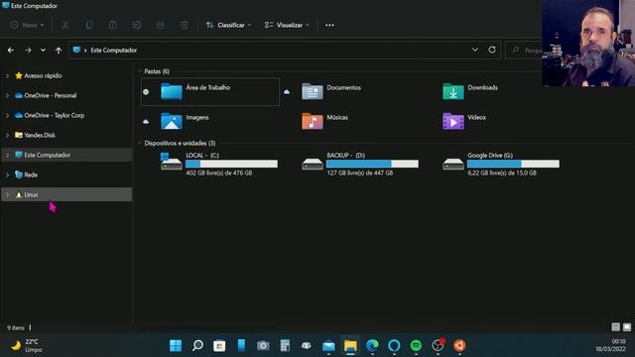This screenshot has height=357, width=635.
Task: Expand Linux tree node
Action: click(7, 194)
